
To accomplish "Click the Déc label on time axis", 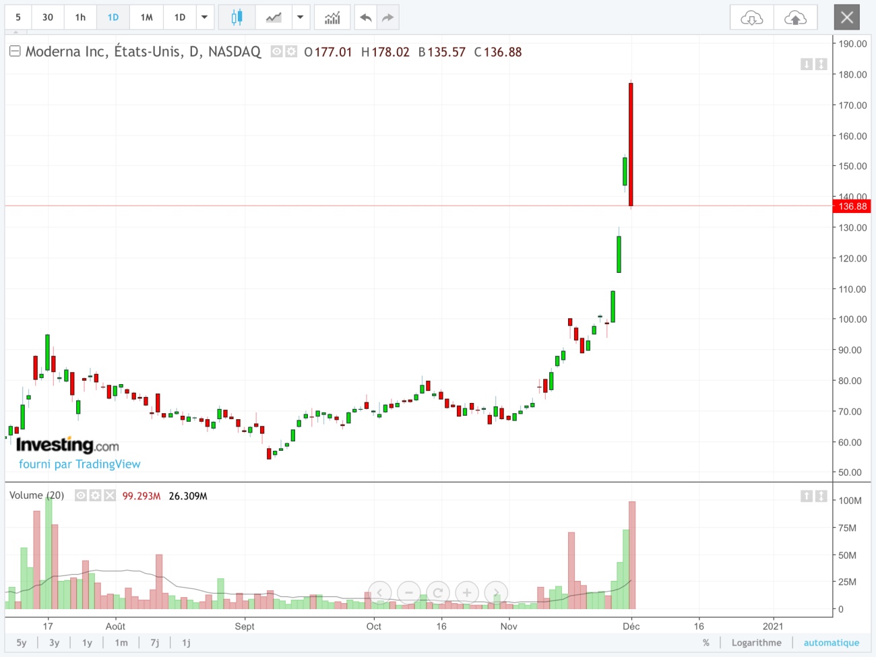I will pos(631,626).
